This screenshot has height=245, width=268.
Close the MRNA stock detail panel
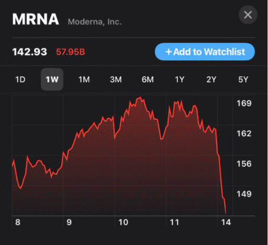[x=248, y=15]
